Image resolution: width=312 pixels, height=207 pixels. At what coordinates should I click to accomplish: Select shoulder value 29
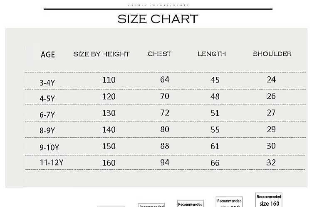click(271, 129)
